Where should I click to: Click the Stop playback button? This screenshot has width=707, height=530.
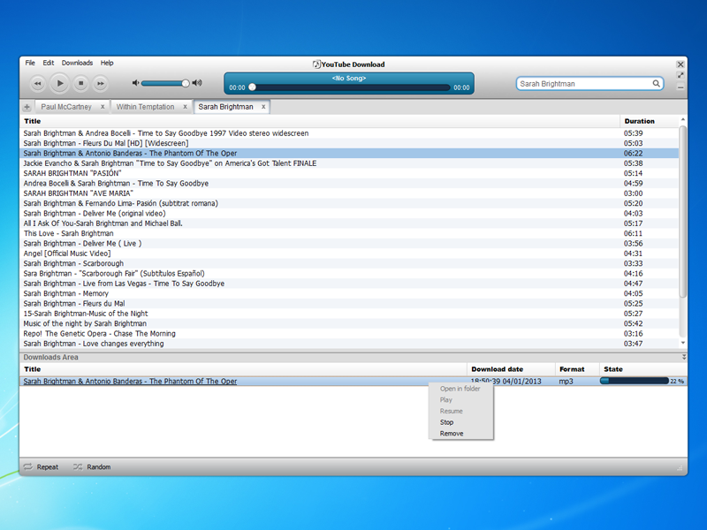tap(80, 83)
